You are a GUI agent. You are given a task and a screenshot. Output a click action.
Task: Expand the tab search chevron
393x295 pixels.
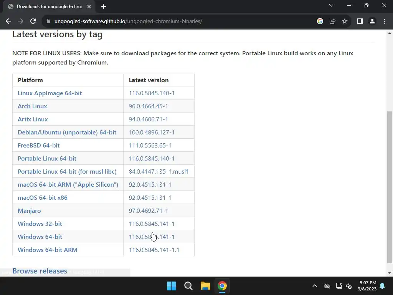(x=331, y=5)
